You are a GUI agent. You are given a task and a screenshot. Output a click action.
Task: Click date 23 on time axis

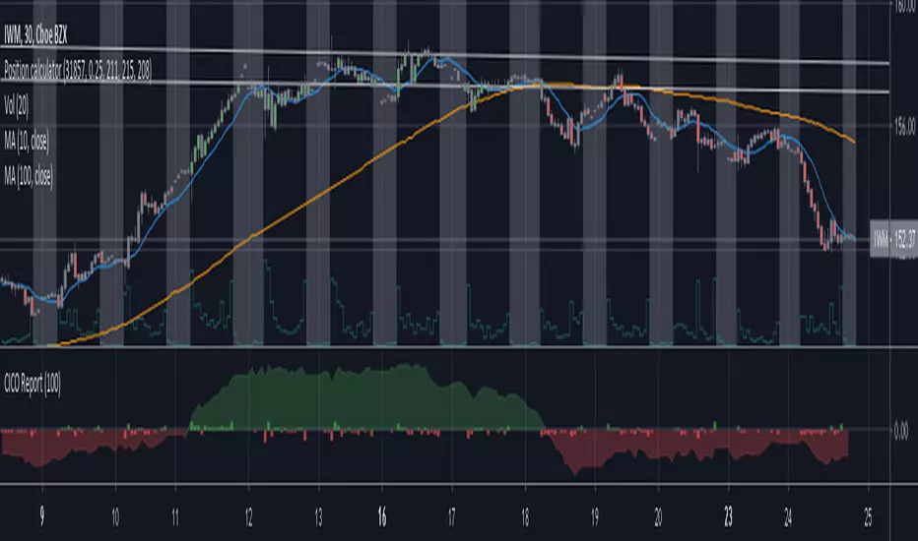(728, 517)
